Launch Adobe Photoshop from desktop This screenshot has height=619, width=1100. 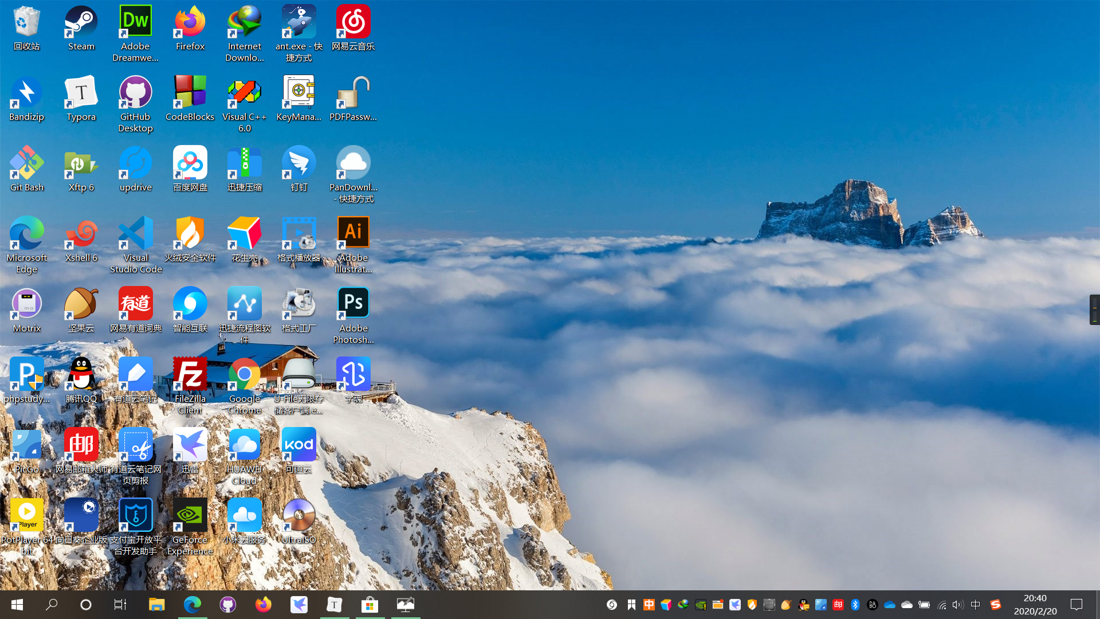(353, 304)
